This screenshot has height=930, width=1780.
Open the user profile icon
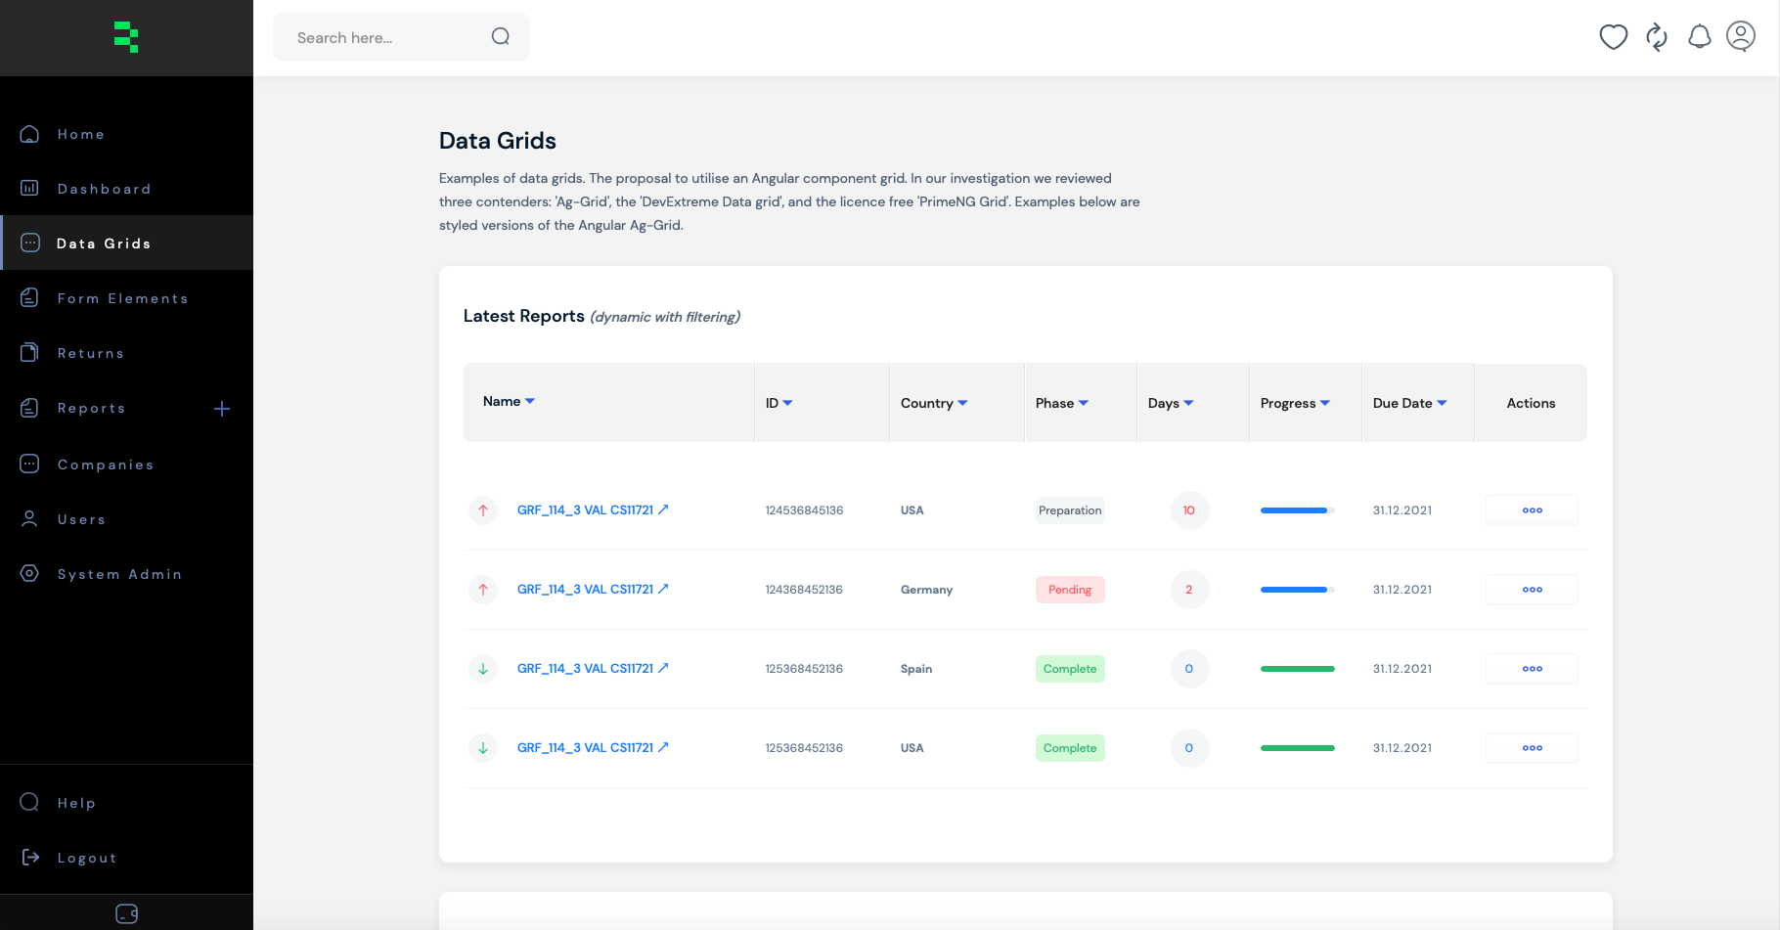[x=1741, y=36]
